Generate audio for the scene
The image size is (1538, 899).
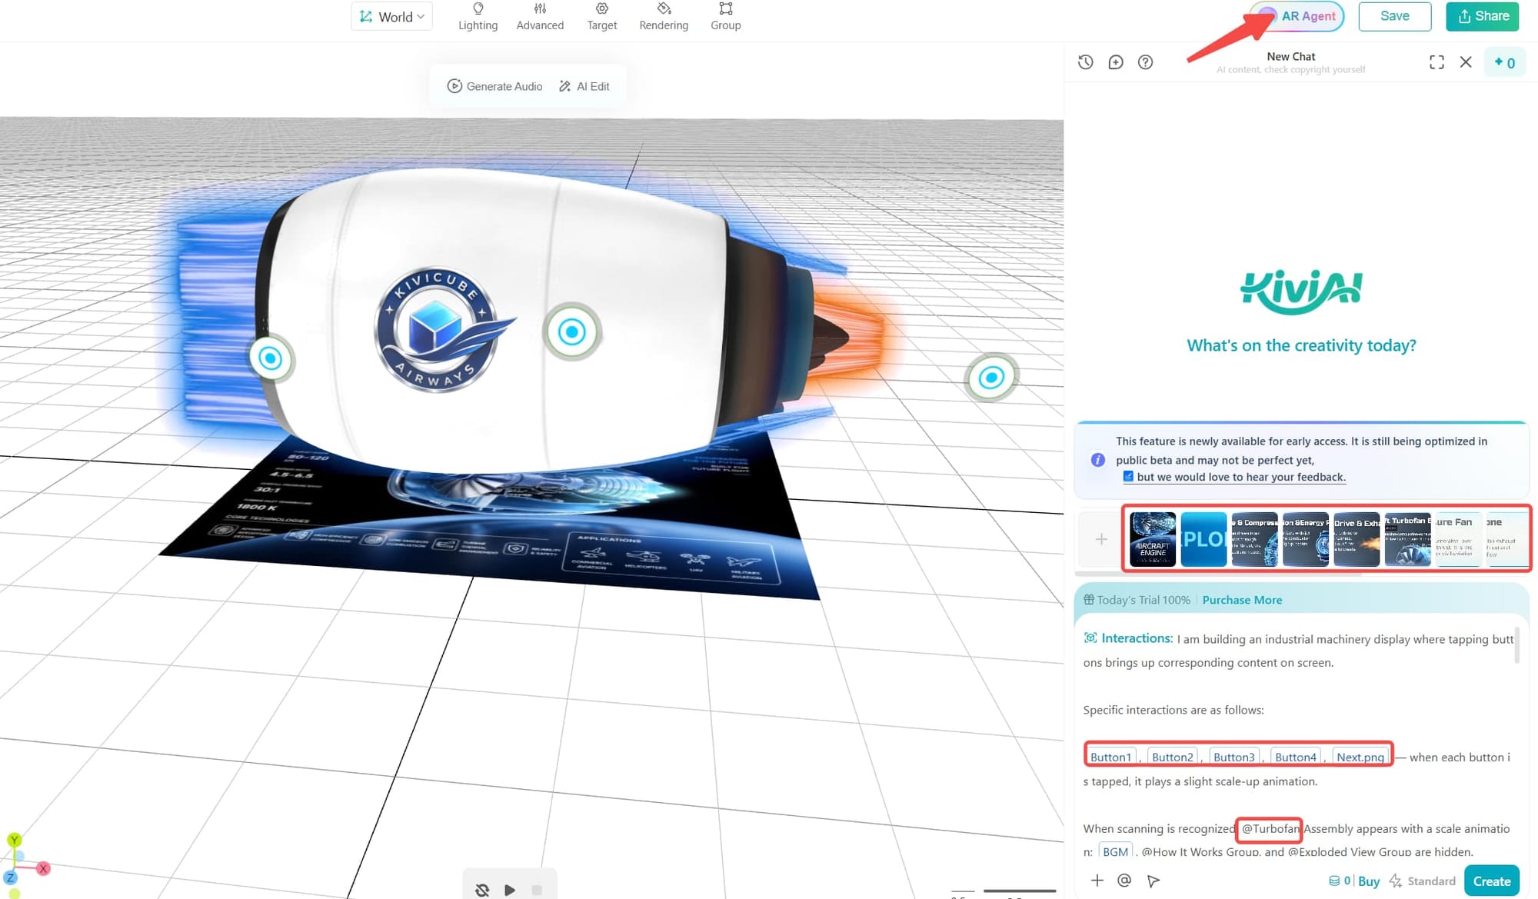494,86
